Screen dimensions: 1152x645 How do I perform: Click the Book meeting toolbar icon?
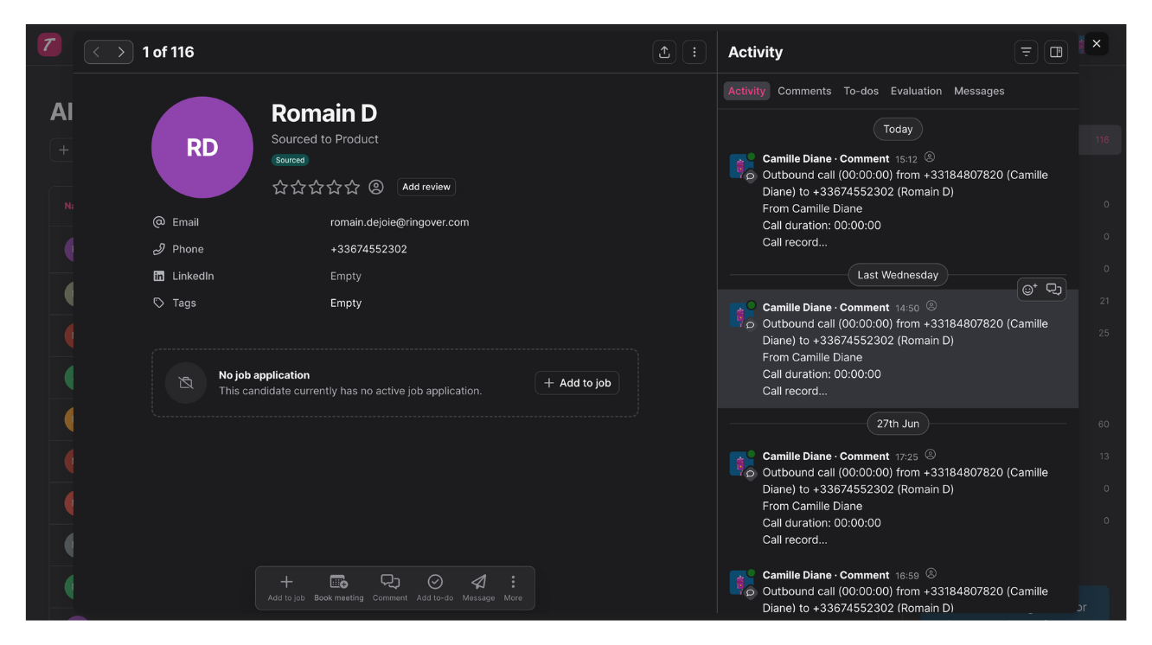338,582
